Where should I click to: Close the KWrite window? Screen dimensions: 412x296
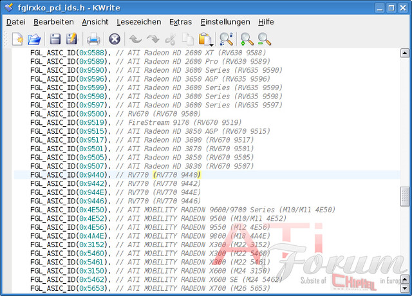coord(403,8)
